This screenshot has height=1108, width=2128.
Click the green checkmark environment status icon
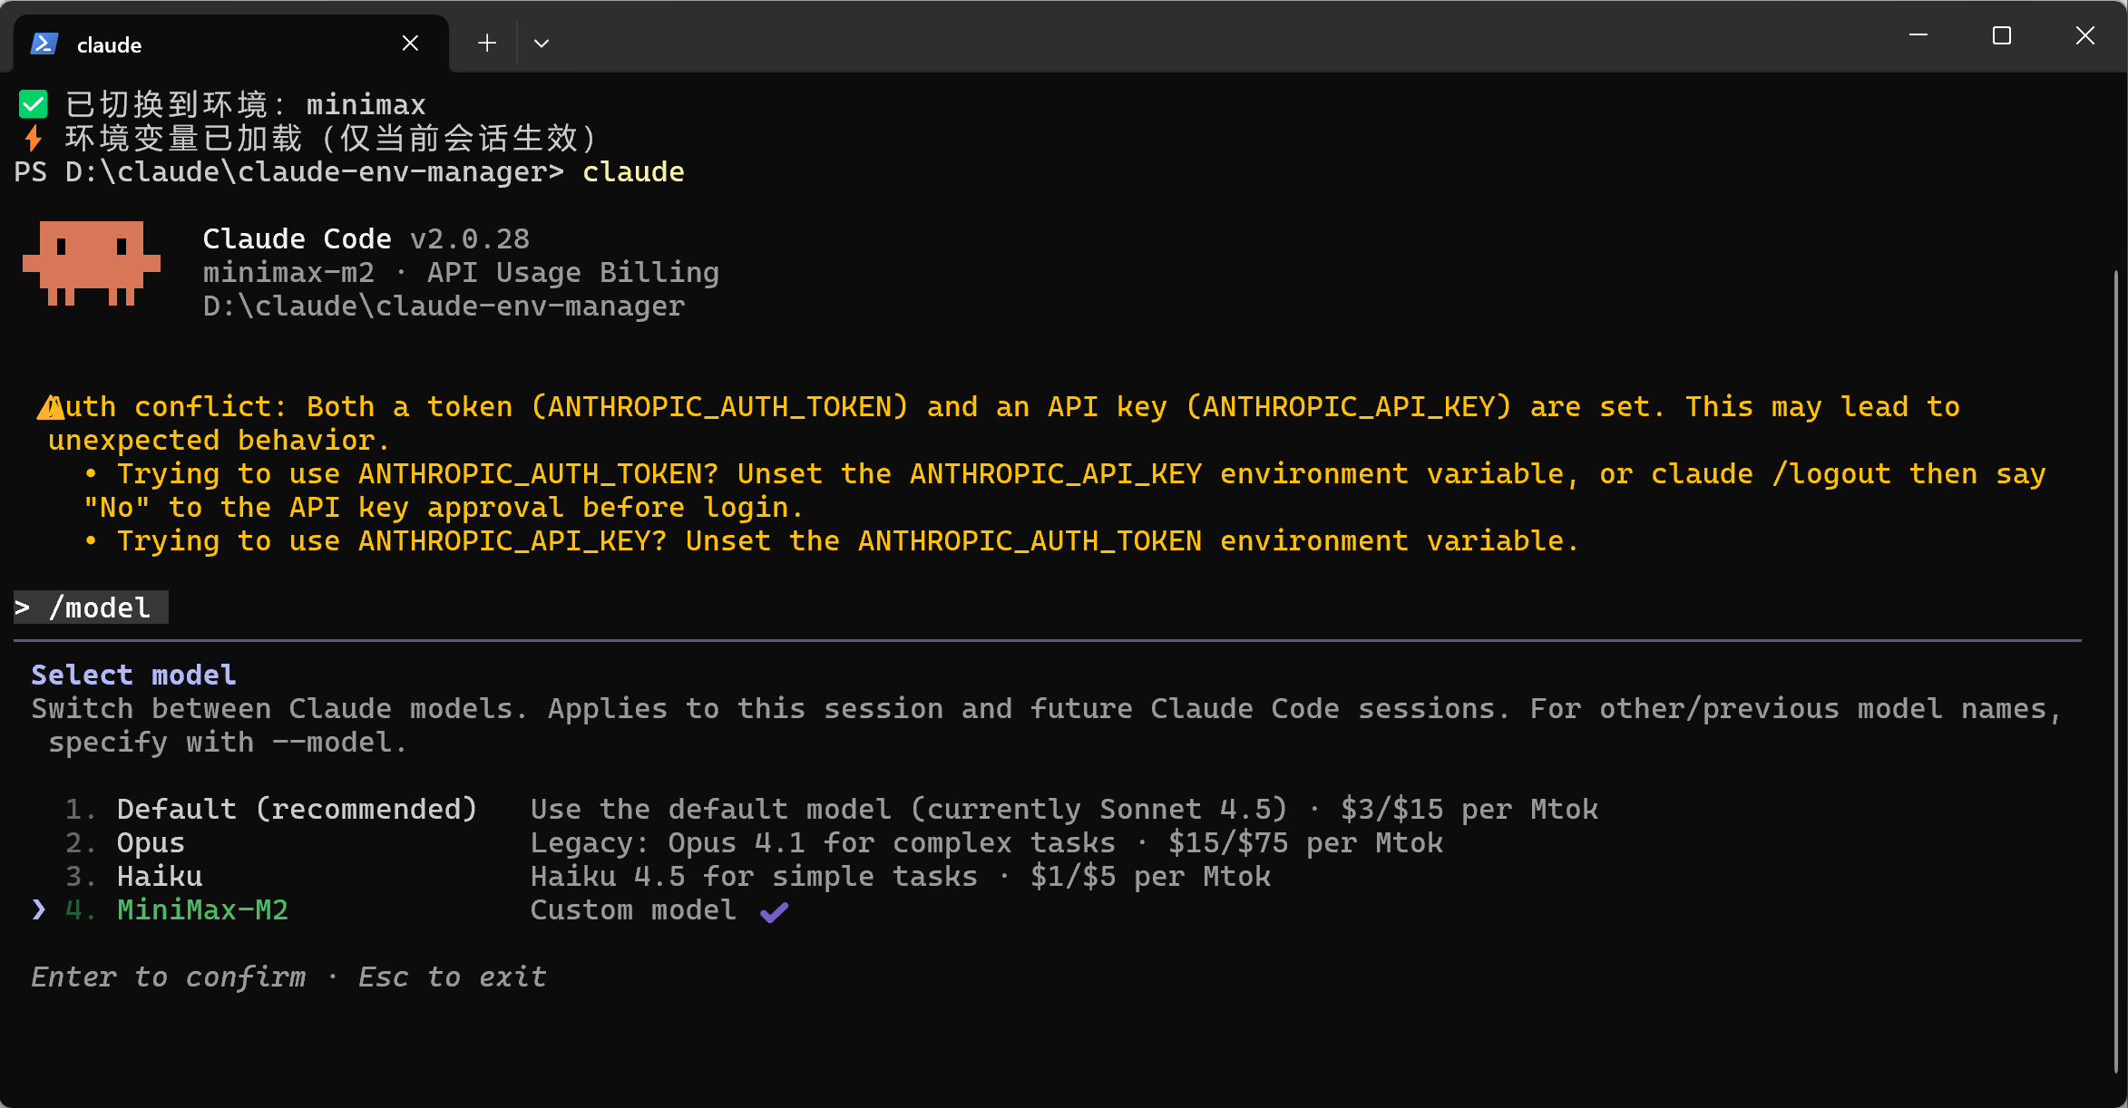click(34, 104)
